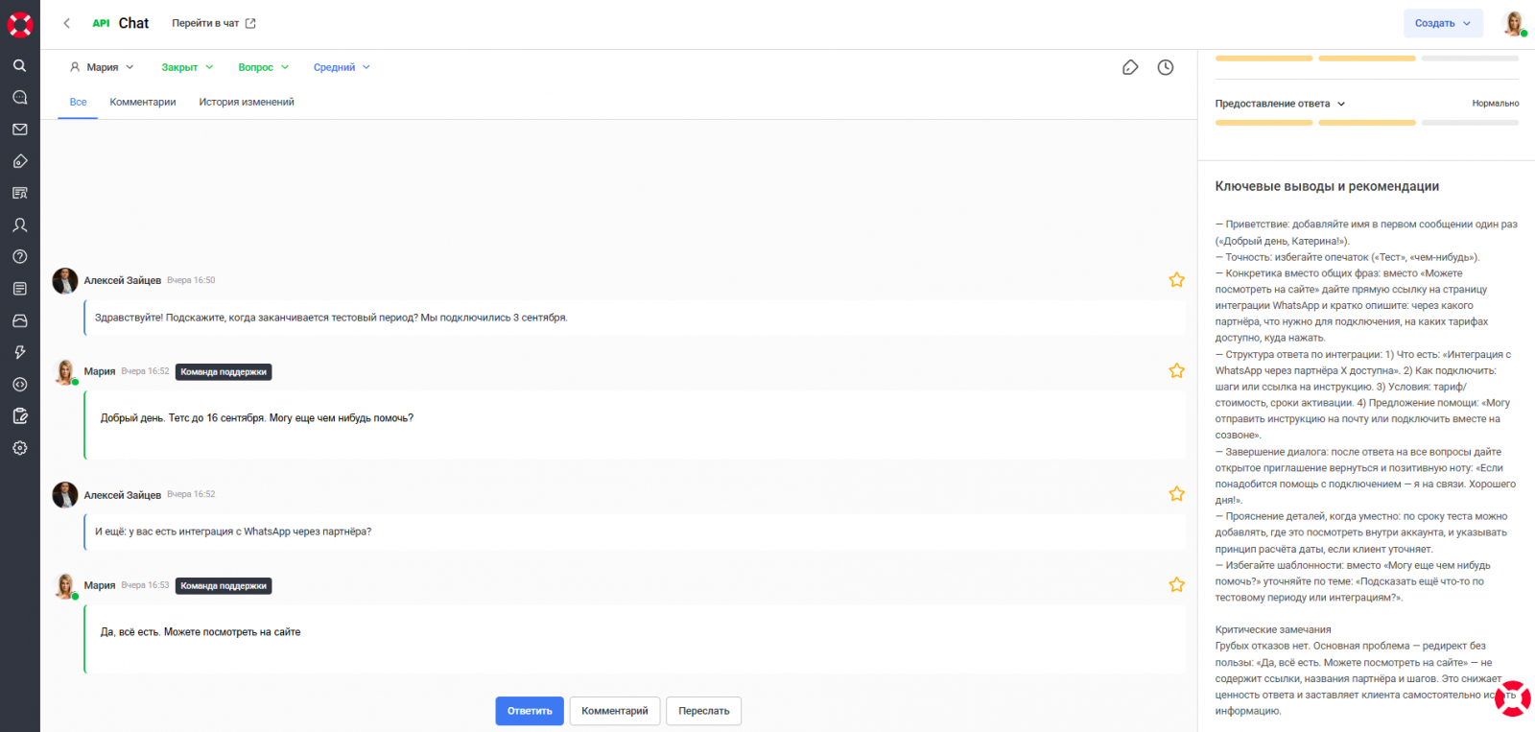1535x732 pixels.
Task: Click the blue Ответить button
Action: (530, 711)
